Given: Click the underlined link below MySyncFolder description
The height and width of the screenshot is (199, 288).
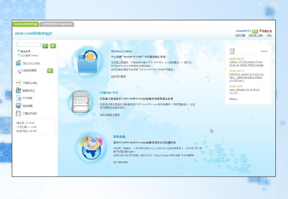Looking at the screenshot, I should [118, 76].
